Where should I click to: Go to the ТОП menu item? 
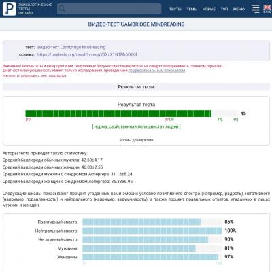(224, 9)
